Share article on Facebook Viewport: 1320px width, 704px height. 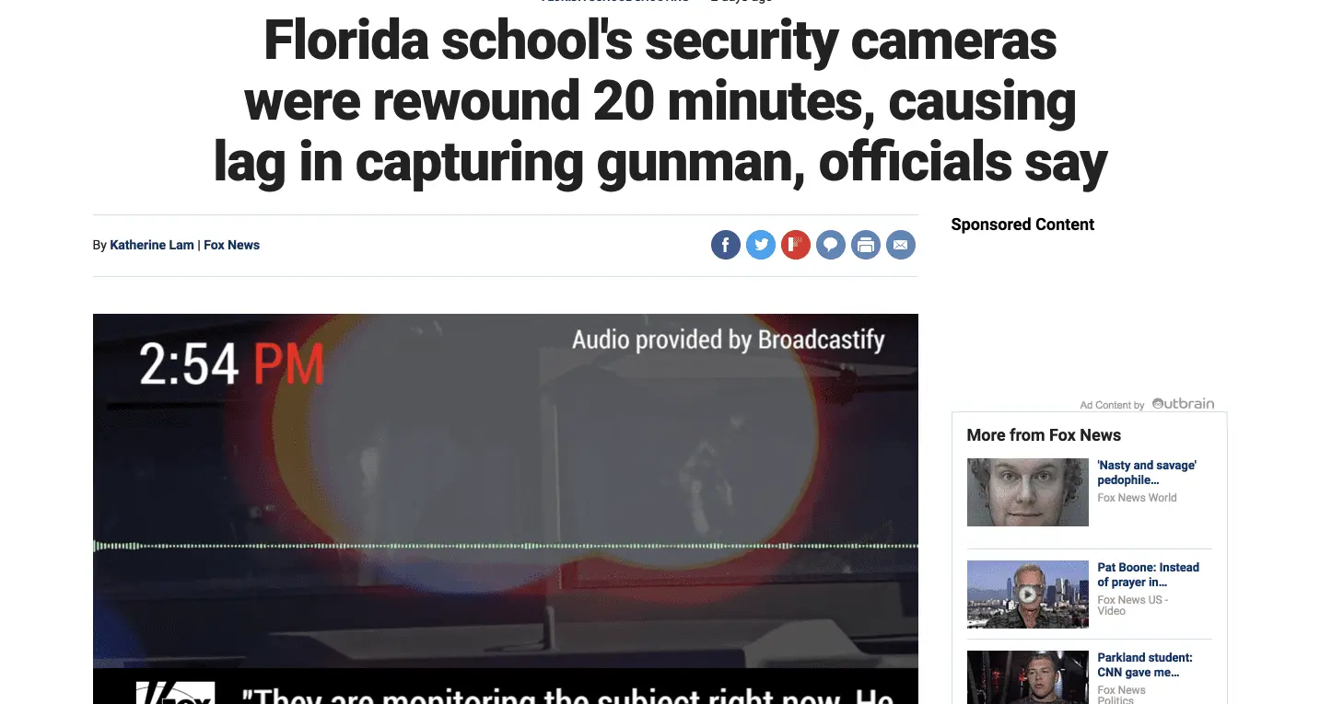point(726,245)
